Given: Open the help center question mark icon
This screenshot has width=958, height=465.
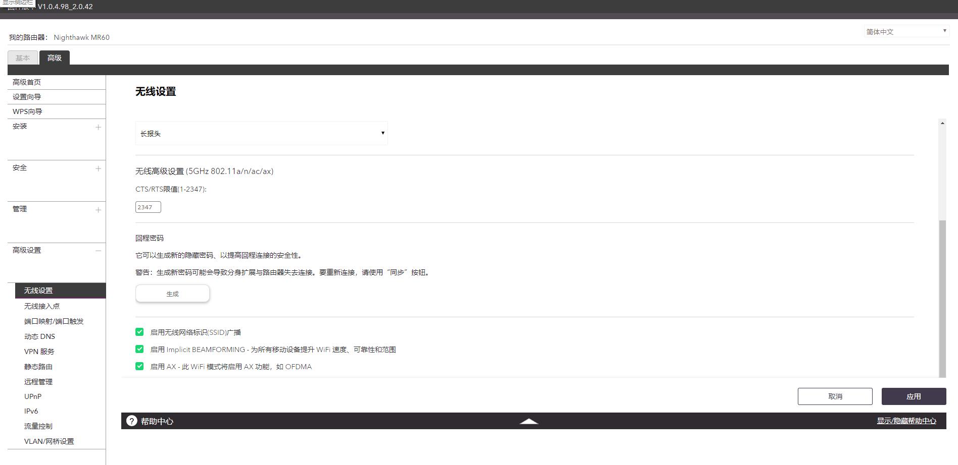Looking at the screenshot, I should pos(132,421).
